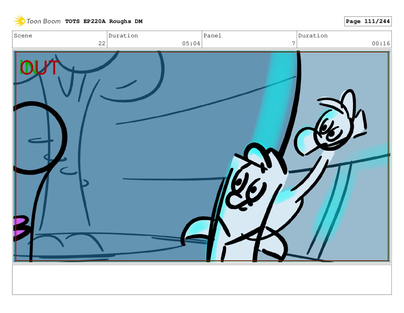The width and height of the screenshot is (404, 313).
Task: Click the 'Page 111/244' box
Action: coord(368,21)
